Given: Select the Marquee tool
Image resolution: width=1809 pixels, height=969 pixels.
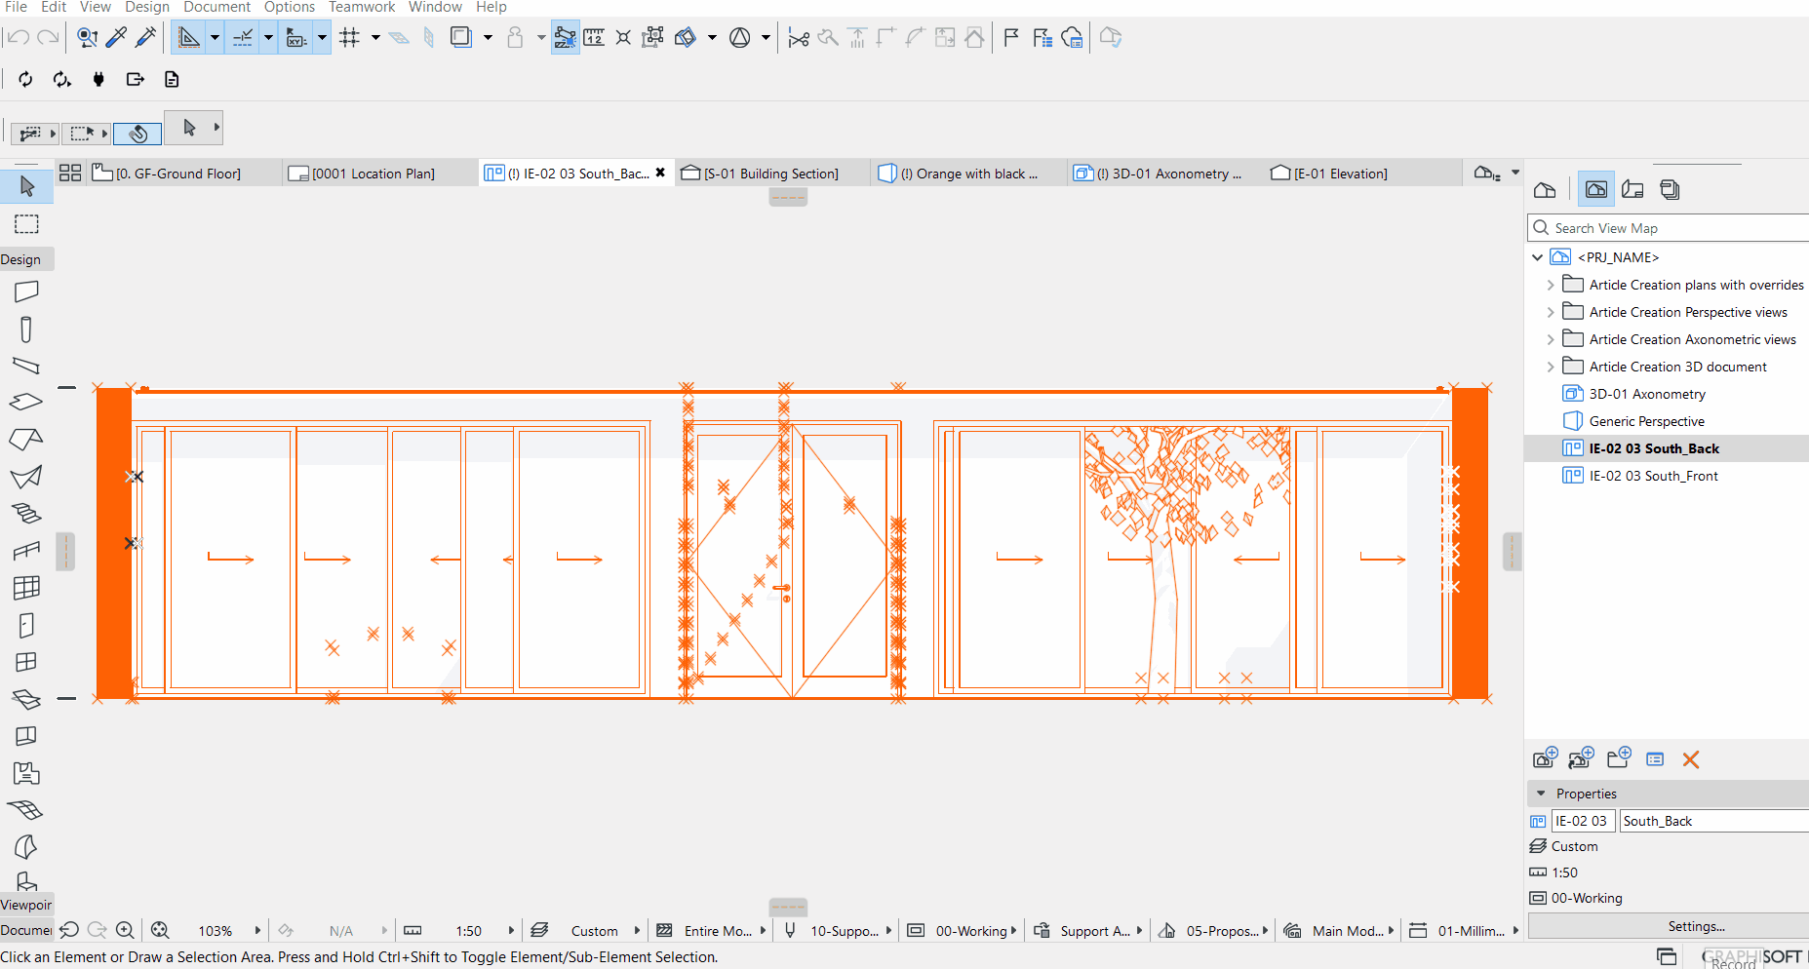Looking at the screenshot, I should (x=26, y=224).
